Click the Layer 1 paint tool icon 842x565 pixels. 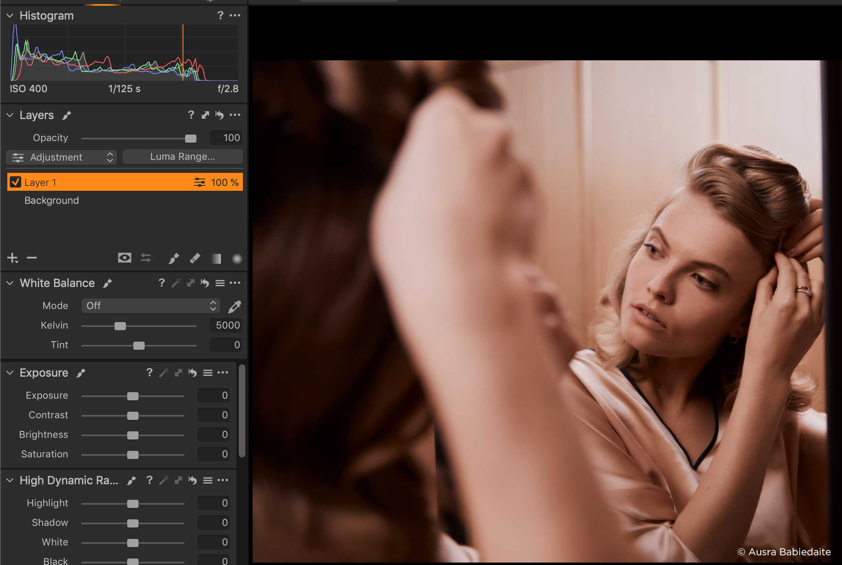click(x=173, y=258)
